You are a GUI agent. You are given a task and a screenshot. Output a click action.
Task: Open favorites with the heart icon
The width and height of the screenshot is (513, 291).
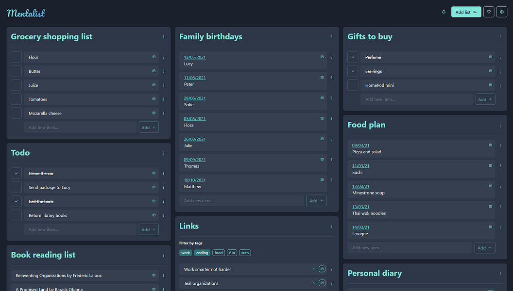pos(489,12)
